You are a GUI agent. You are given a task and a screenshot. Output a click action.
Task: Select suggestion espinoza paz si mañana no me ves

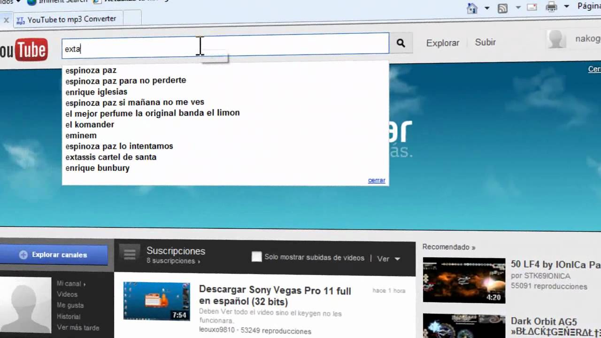135,102
